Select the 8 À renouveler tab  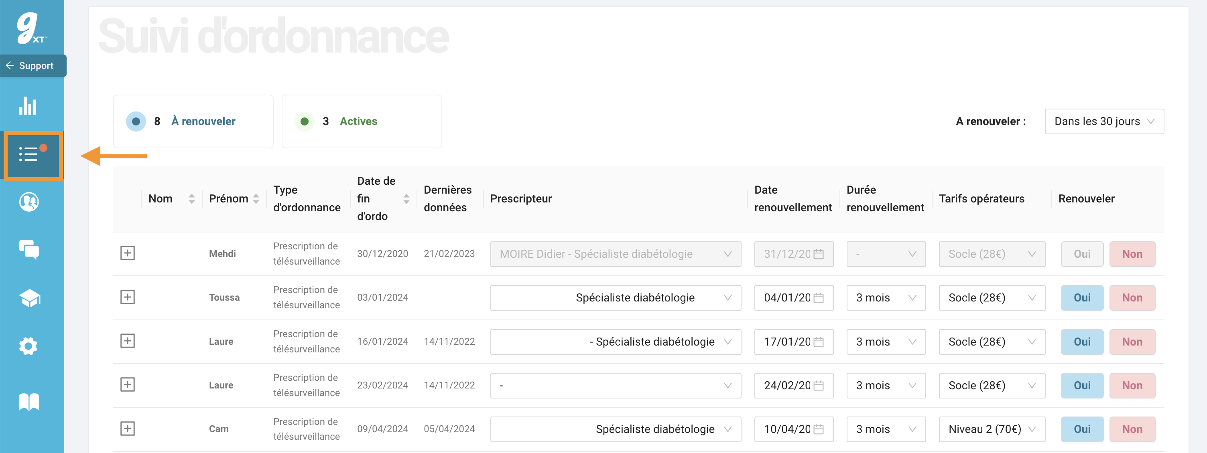[x=193, y=121]
